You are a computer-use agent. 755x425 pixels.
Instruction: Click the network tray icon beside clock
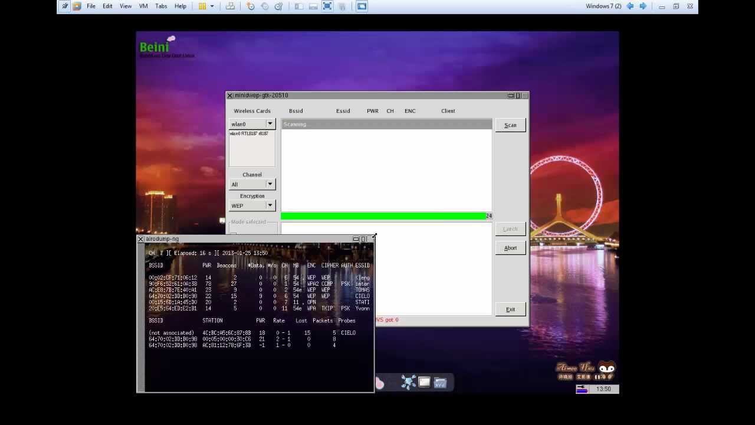[x=582, y=389]
